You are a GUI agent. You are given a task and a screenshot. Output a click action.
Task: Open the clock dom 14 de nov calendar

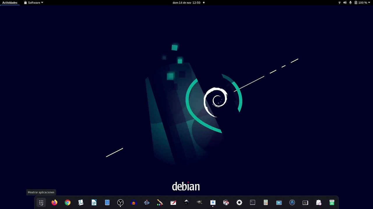point(186,3)
